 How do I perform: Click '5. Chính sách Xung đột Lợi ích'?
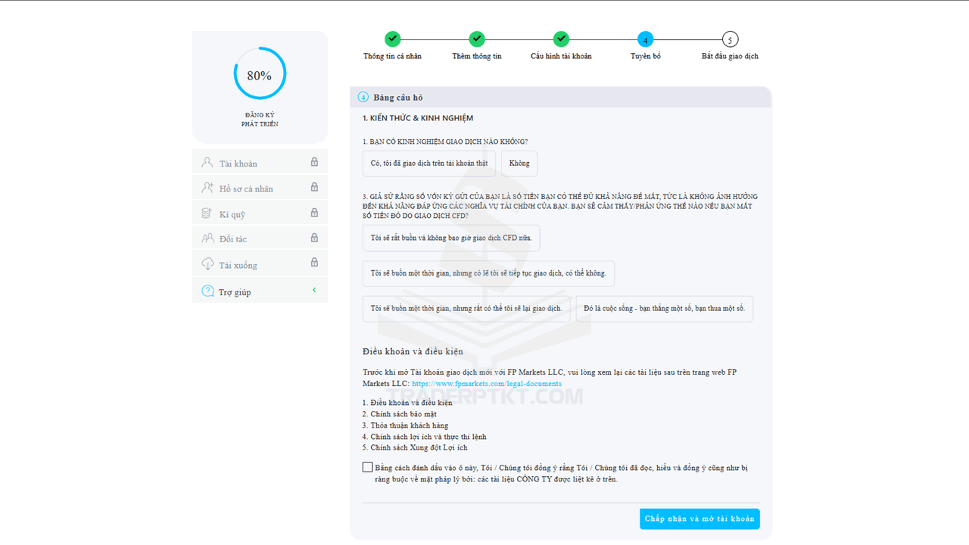coord(415,447)
